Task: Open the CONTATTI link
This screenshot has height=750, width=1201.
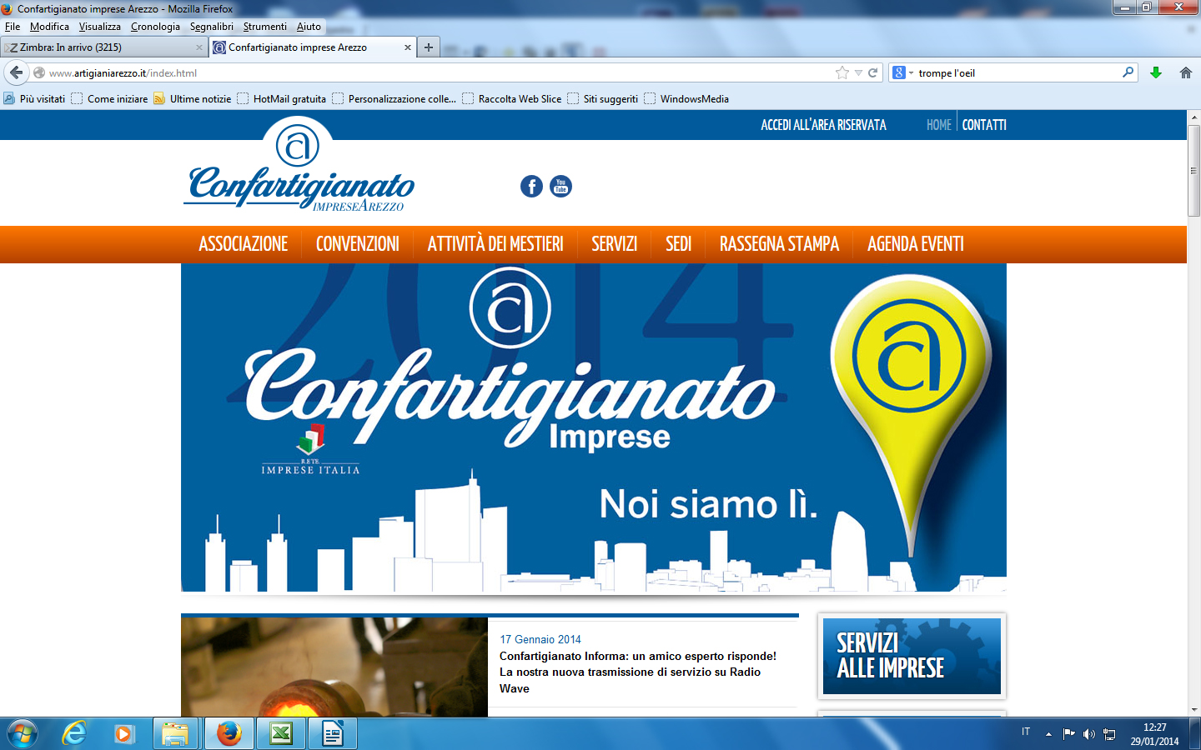Action: click(x=984, y=125)
